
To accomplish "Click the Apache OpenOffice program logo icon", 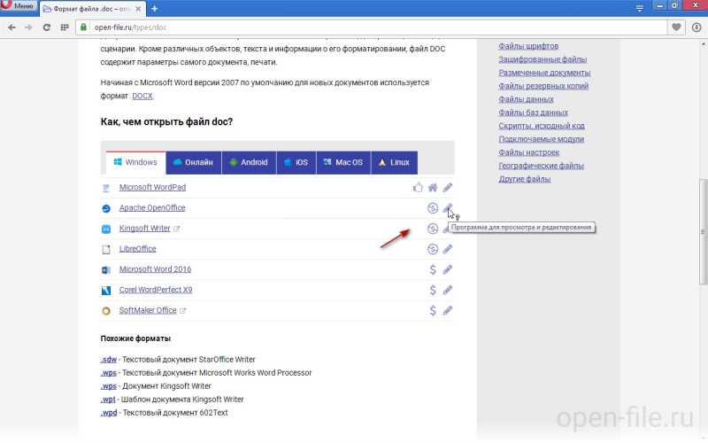I will [x=106, y=208].
